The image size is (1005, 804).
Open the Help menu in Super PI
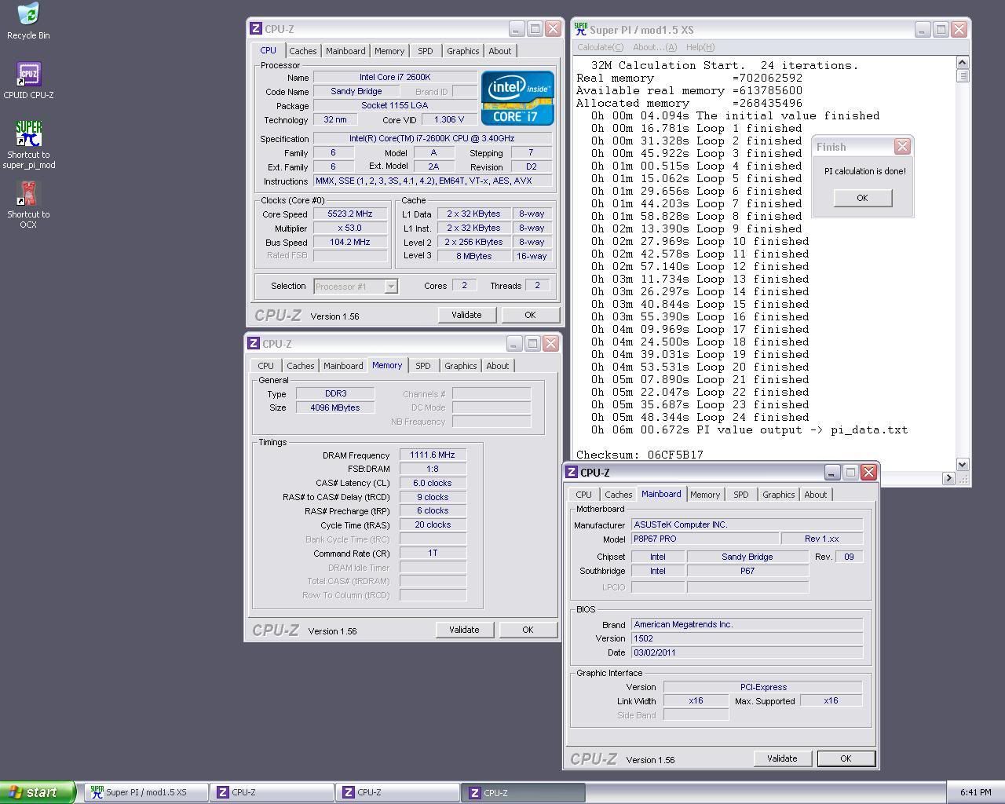(x=700, y=47)
